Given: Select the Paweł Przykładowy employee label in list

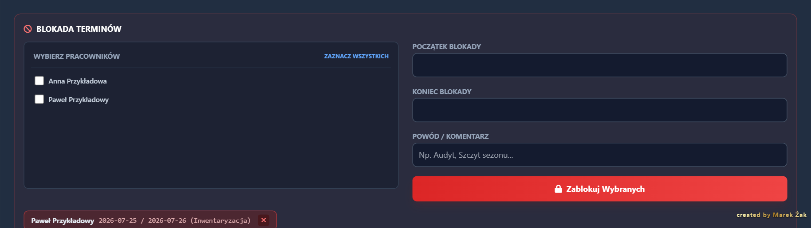Looking at the screenshot, I should (x=79, y=99).
